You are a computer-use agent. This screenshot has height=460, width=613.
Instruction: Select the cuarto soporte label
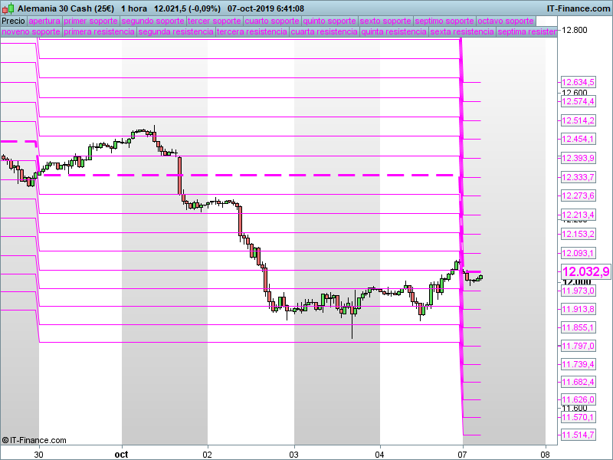[x=272, y=21]
